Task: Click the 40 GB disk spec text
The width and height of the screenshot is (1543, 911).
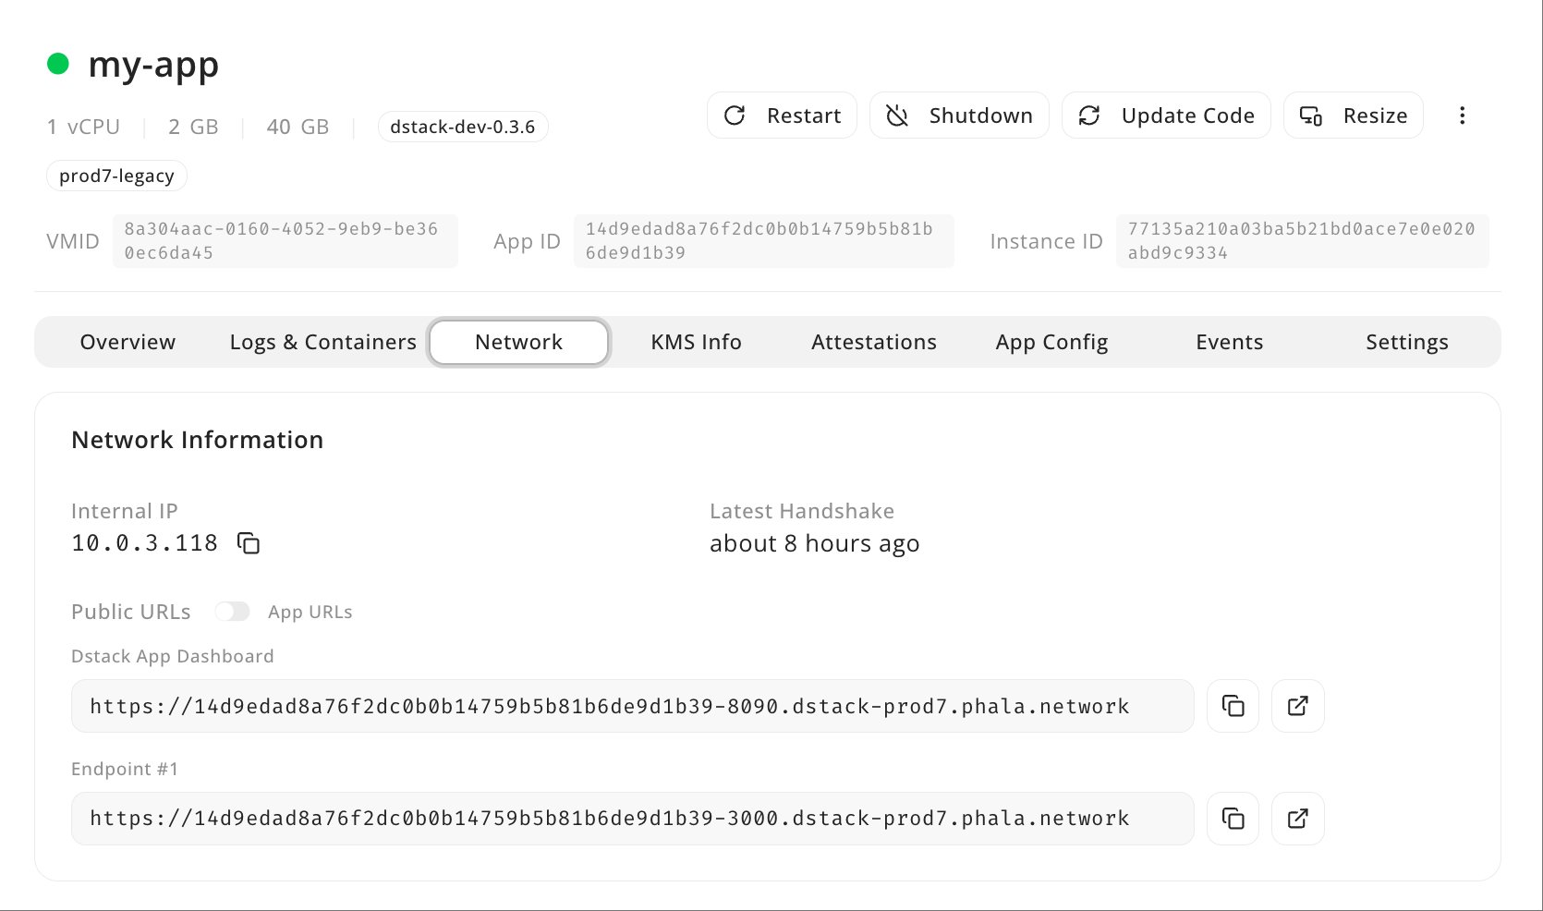Action: pos(298,127)
